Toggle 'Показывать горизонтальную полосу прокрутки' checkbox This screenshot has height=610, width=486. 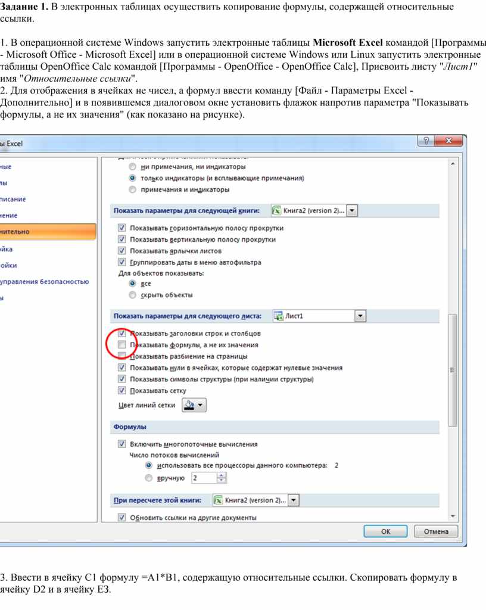pos(121,228)
